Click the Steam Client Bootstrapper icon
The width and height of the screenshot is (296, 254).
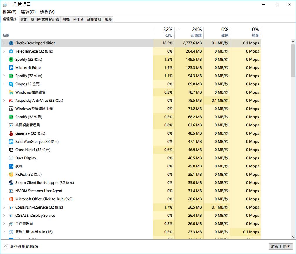[x=11, y=183]
